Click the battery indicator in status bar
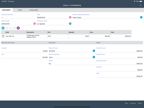Image resolution: width=144 pixels, height=108 pixels. point(141,1)
